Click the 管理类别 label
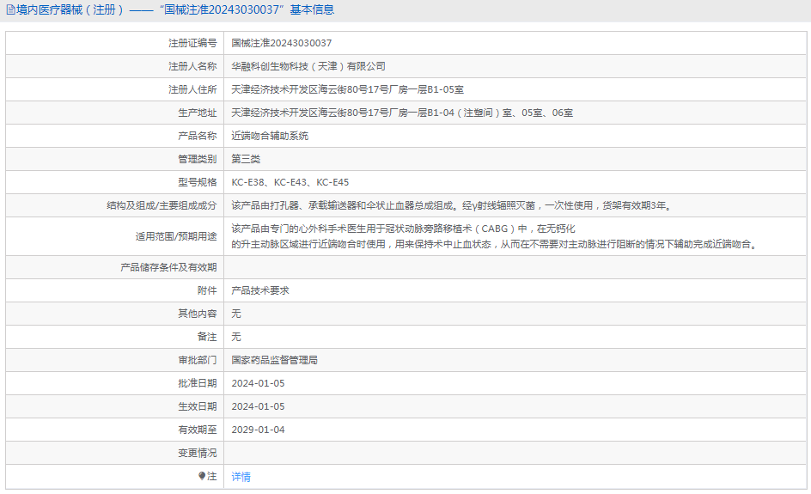The image size is (811, 494). coord(198,159)
